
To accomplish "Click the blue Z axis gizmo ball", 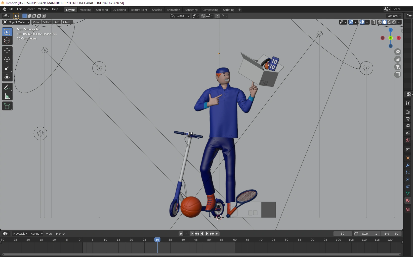I will coord(391,30).
